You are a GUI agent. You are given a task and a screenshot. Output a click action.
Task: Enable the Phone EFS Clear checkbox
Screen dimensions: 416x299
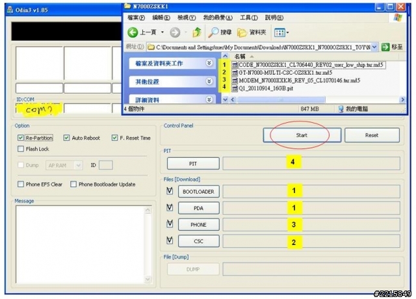[x=21, y=184]
